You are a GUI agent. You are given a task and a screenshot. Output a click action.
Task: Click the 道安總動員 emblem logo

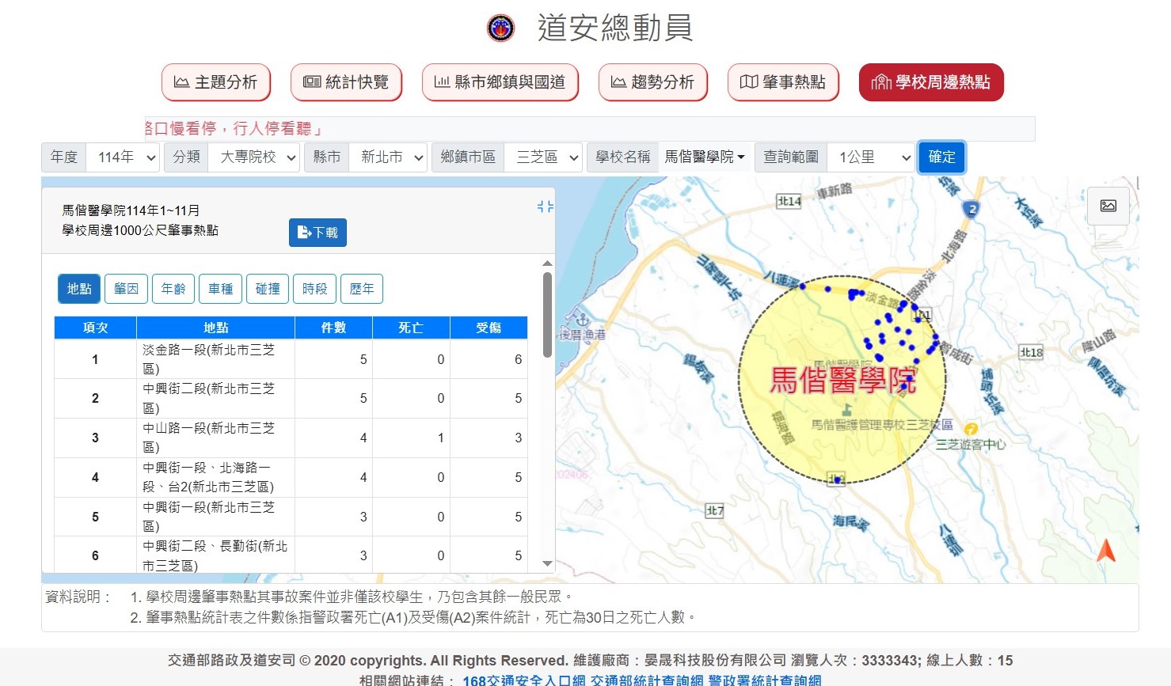click(x=500, y=28)
